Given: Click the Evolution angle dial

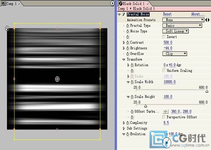Looking at the screenshot, I should click(x=167, y=143).
